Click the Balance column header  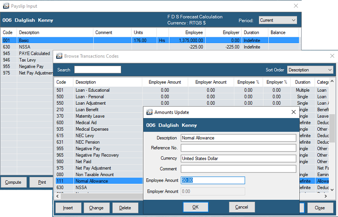(x=284, y=32)
